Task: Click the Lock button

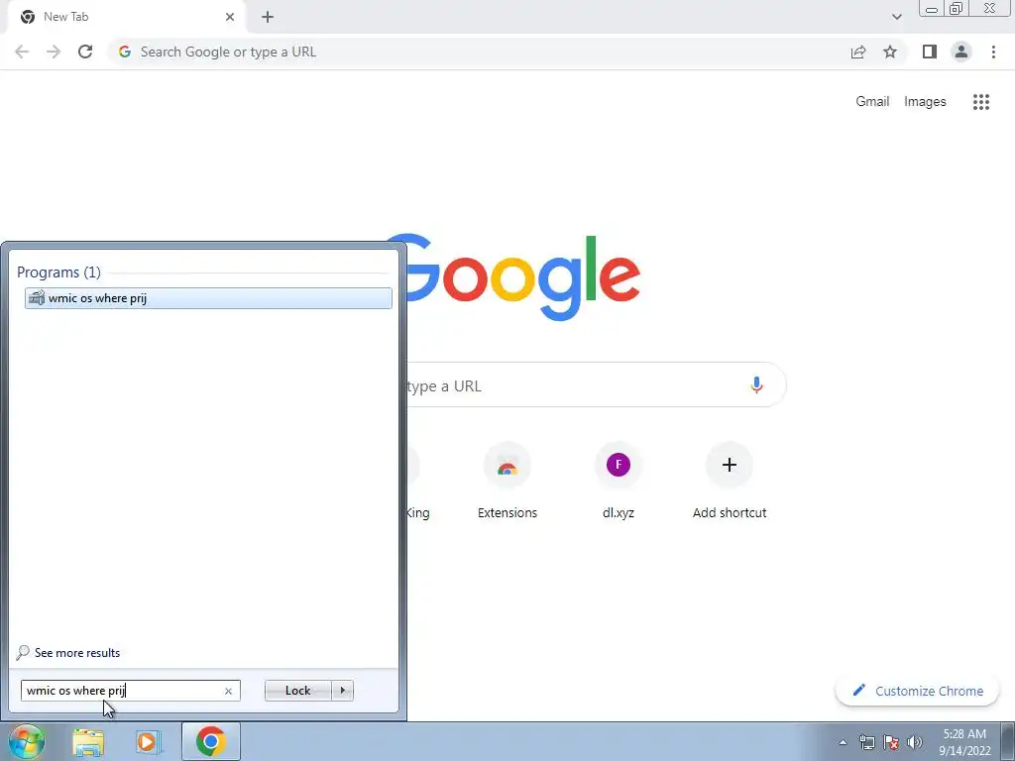Action: [297, 691]
